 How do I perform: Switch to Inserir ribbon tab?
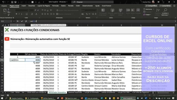24,6
